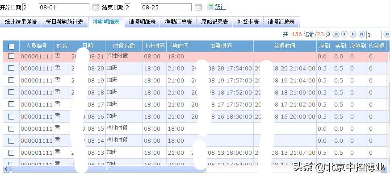This screenshot has height=177, width=390.
Task: Click the 统计 link text
Action: click(x=220, y=7)
